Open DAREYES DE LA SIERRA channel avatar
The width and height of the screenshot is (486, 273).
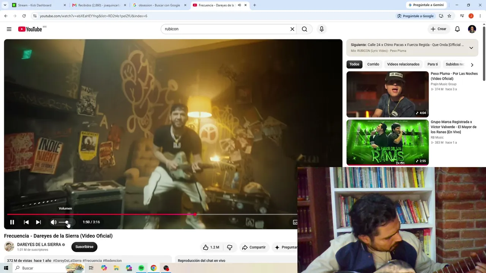click(9, 246)
